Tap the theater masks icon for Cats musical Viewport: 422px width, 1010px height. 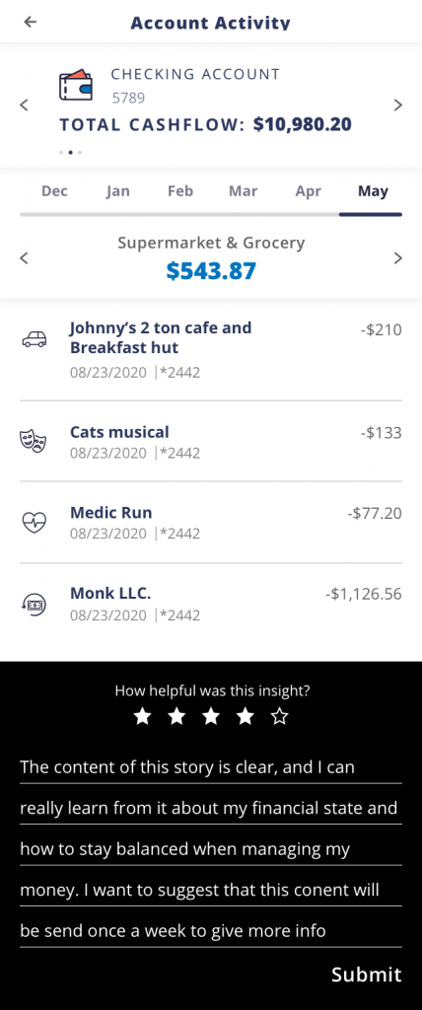34,441
